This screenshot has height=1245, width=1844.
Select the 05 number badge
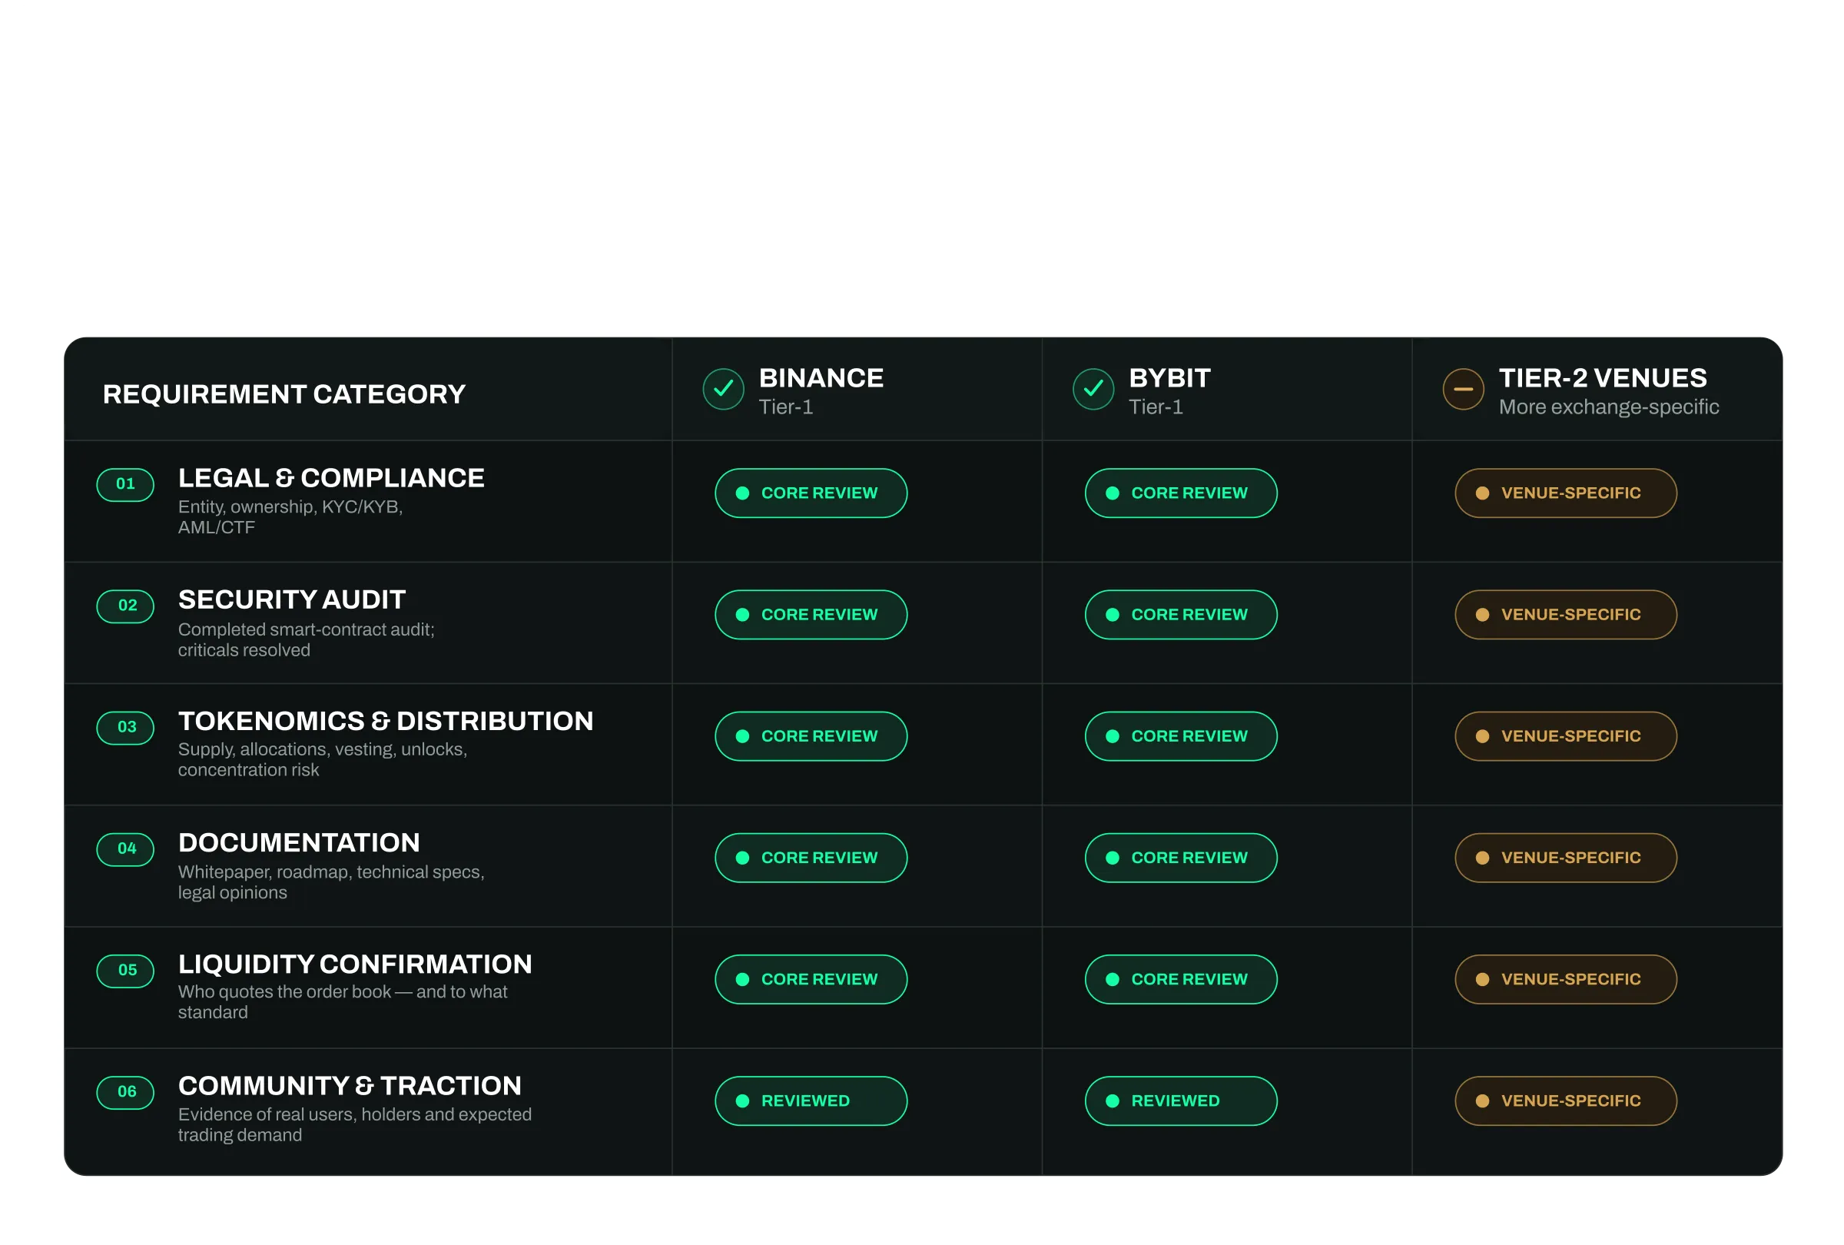click(x=125, y=970)
